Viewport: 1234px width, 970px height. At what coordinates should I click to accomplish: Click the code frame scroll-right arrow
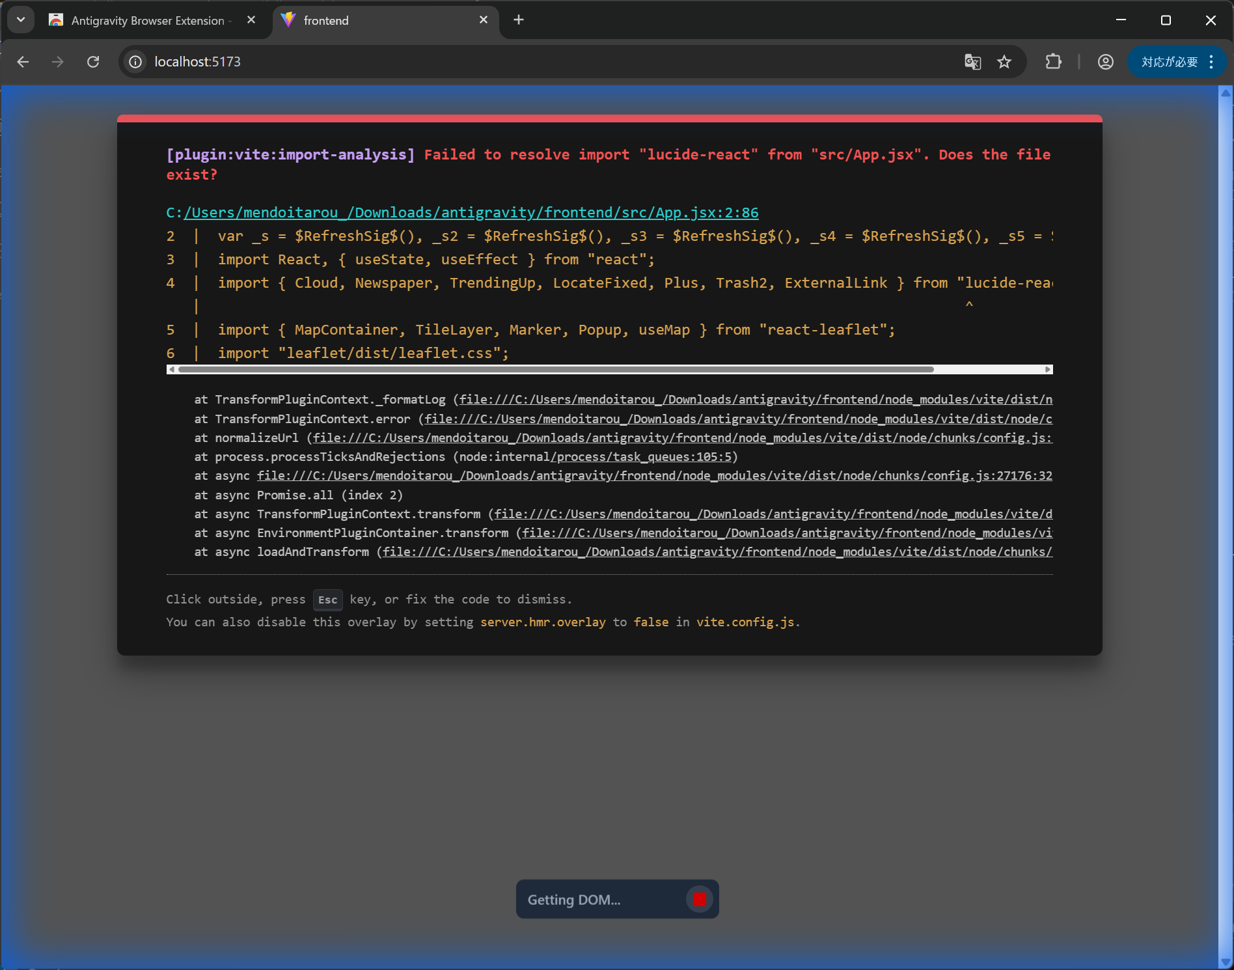pyautogui.click(x=1048, y=370)
